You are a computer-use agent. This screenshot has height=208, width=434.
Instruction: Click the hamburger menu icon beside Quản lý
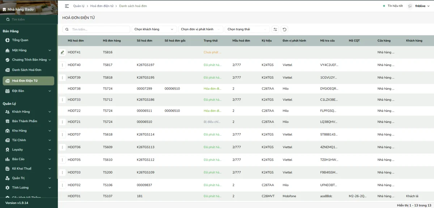click(67, 6)
